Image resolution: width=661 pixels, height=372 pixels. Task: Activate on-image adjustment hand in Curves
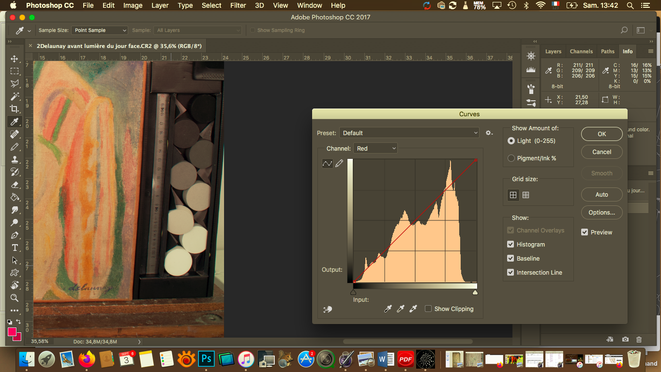[328, 309]
